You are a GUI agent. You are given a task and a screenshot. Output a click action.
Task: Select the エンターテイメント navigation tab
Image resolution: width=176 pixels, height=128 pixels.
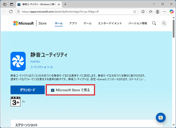click(110, 23)
